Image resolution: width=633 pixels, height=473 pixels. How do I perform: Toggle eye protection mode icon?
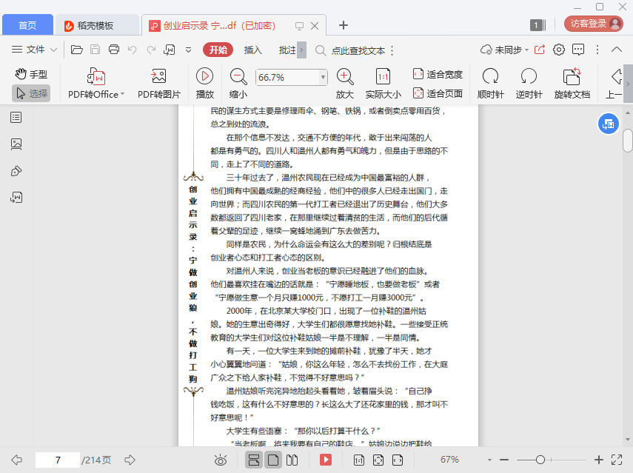click(220, 460)
